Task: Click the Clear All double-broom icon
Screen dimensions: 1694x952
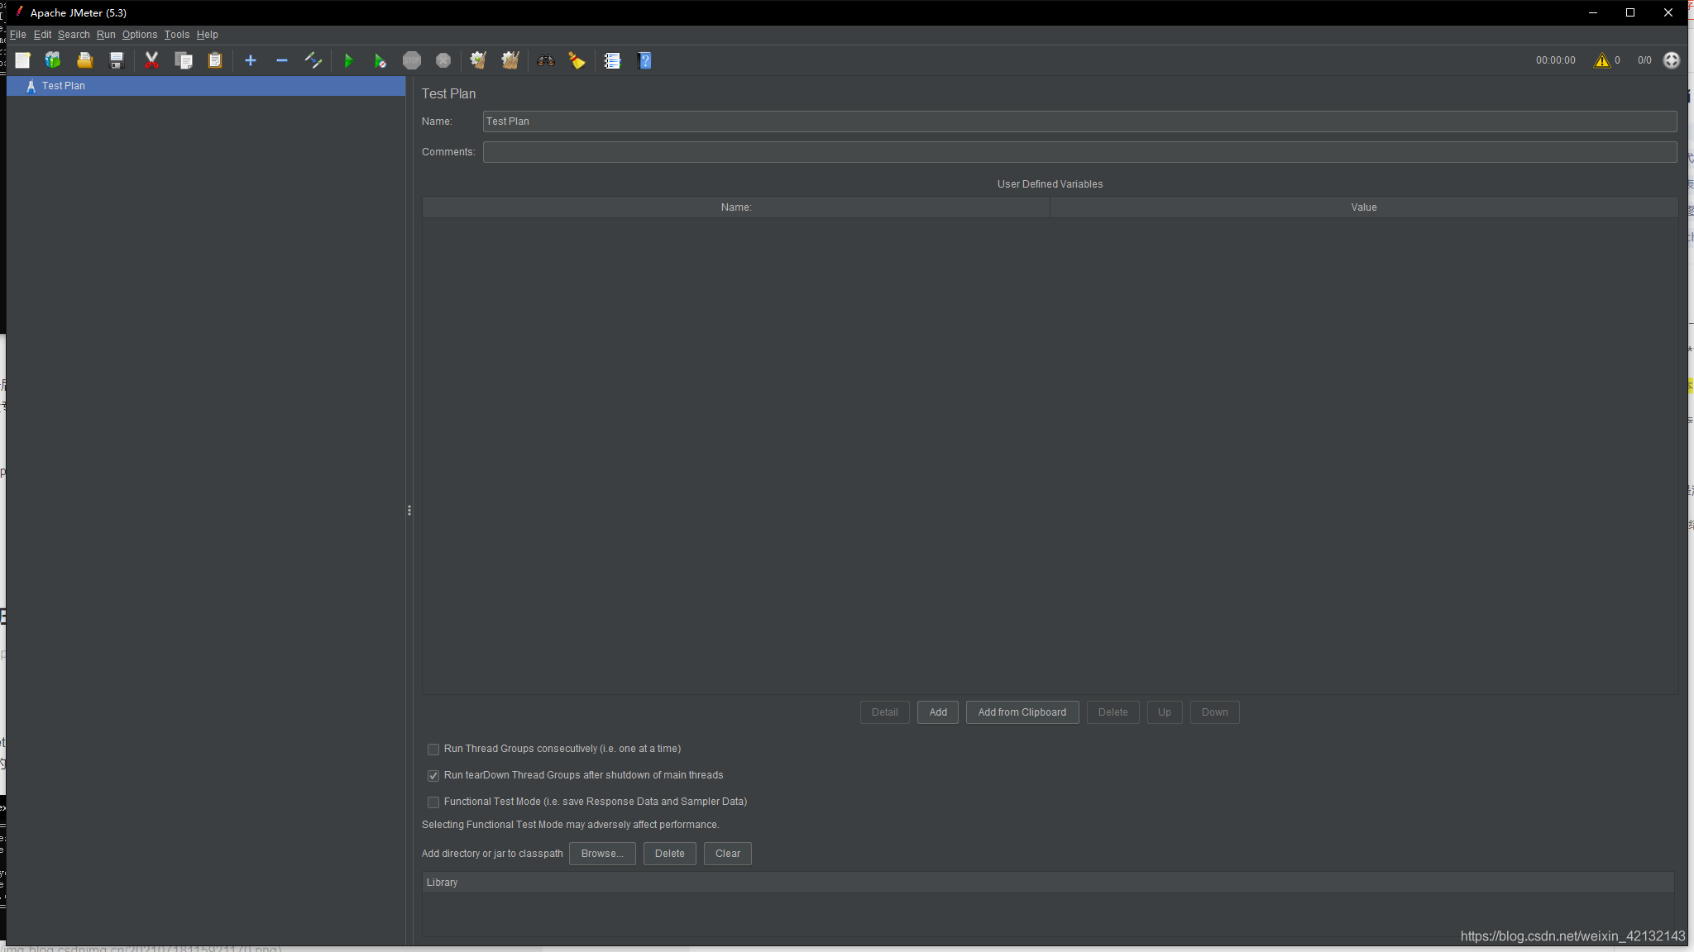Action: [510, 60]
